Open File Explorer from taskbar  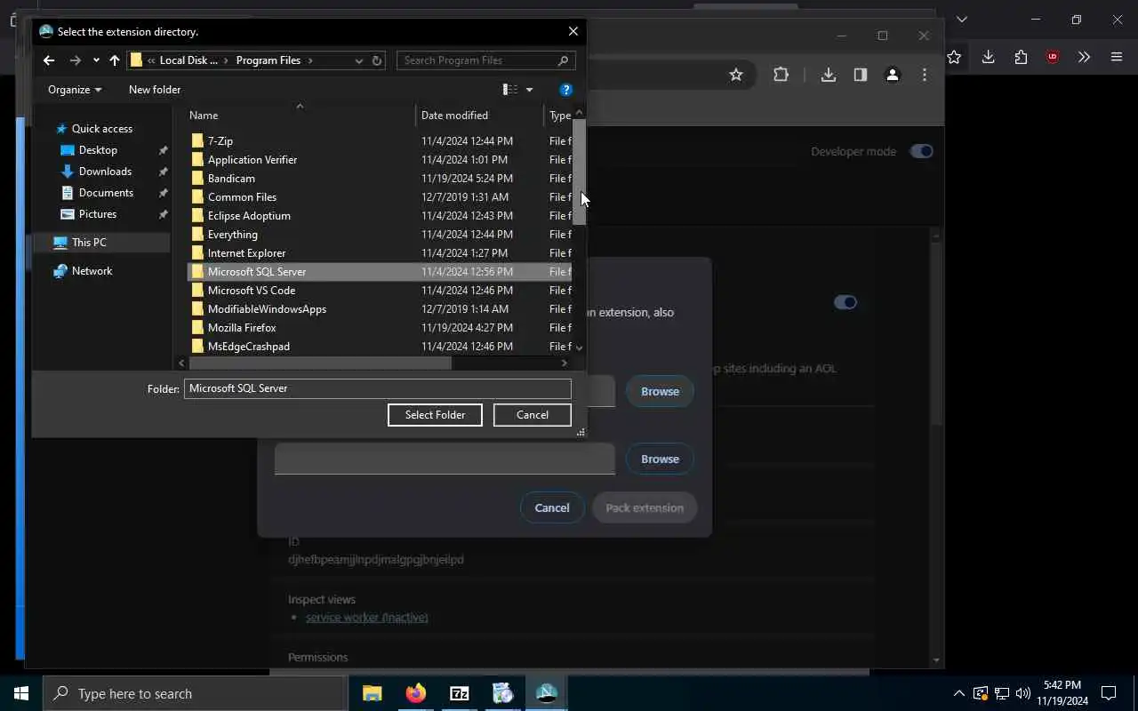(372, 693)
